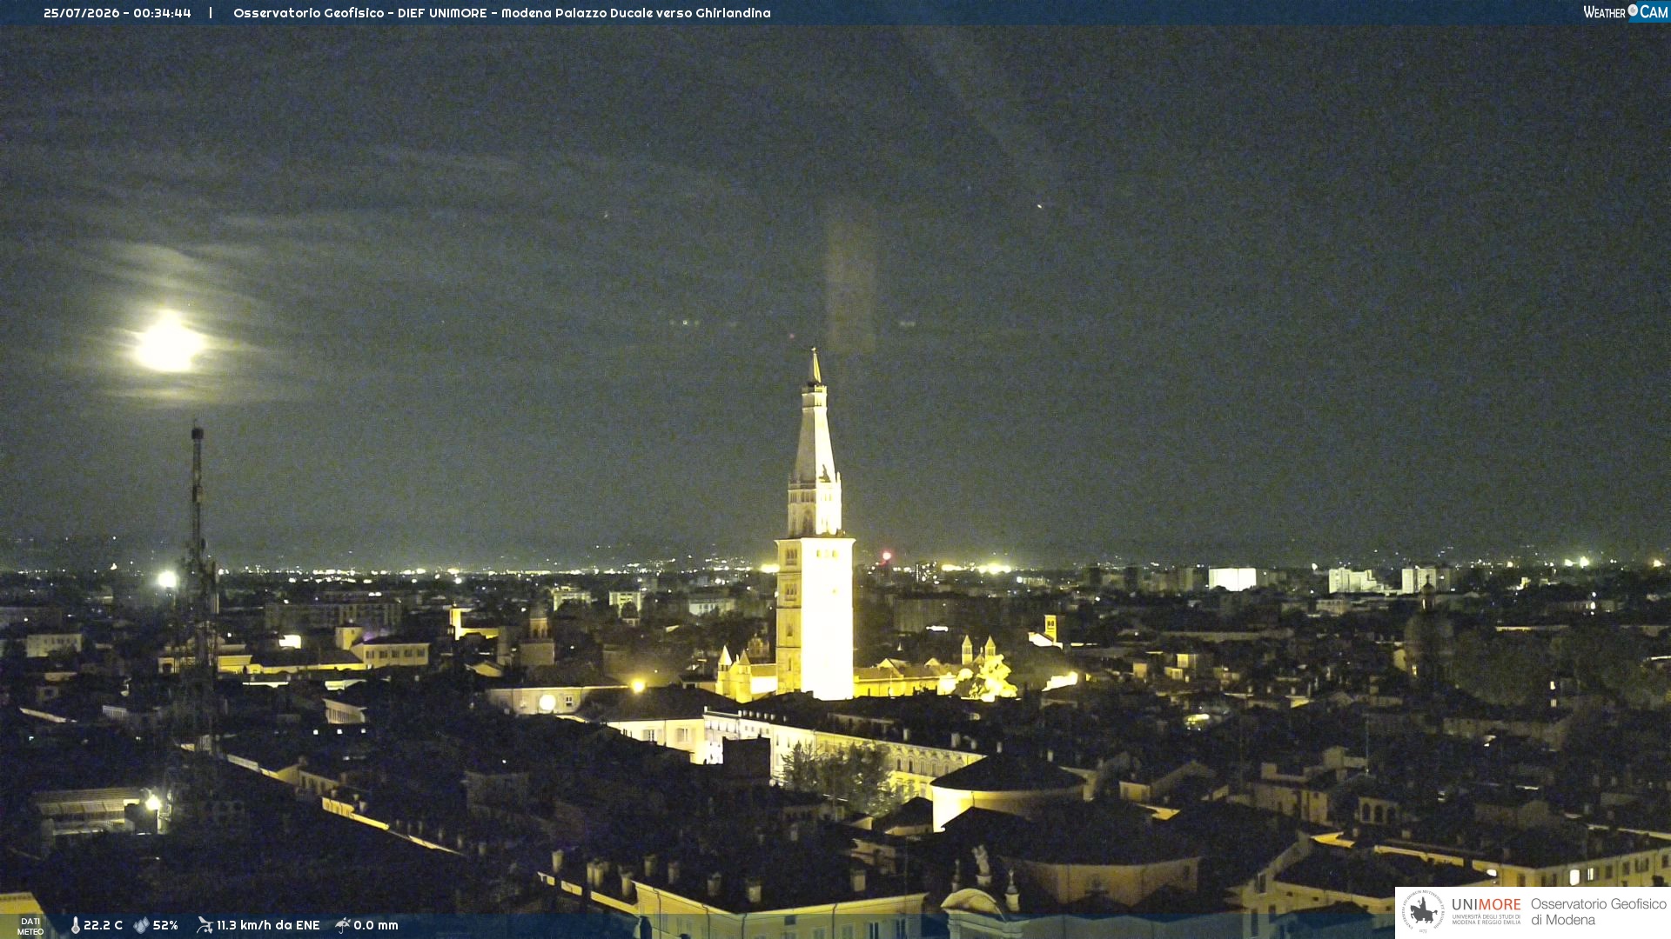
Task: Click the 11.3 km/h da ENE wind reading
Action: (x=268, y=925)
